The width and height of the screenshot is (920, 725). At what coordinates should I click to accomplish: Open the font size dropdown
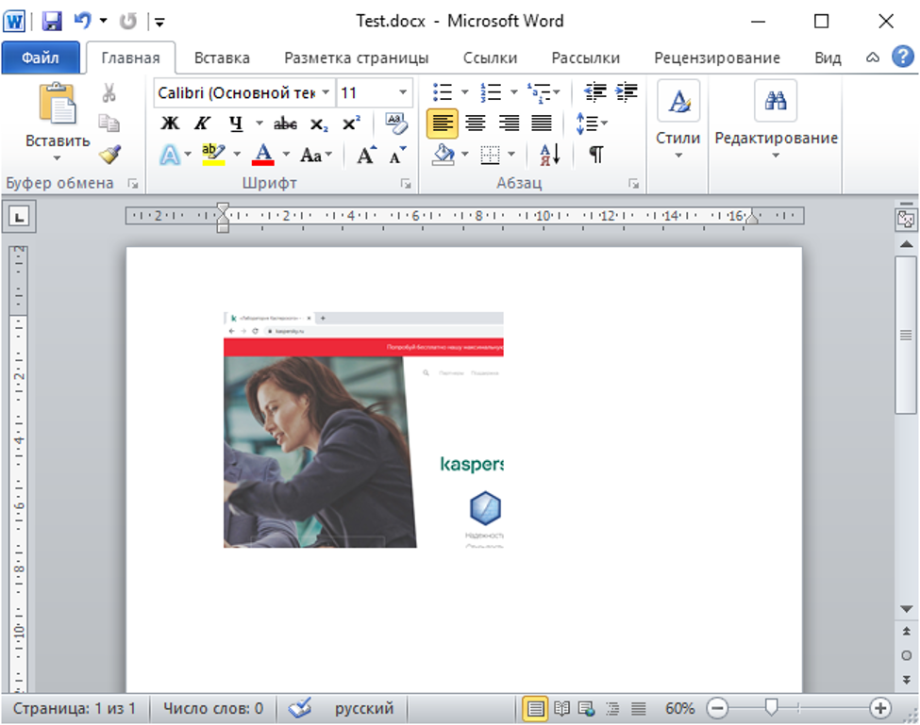pyautogui.click(x=403, y=92)
